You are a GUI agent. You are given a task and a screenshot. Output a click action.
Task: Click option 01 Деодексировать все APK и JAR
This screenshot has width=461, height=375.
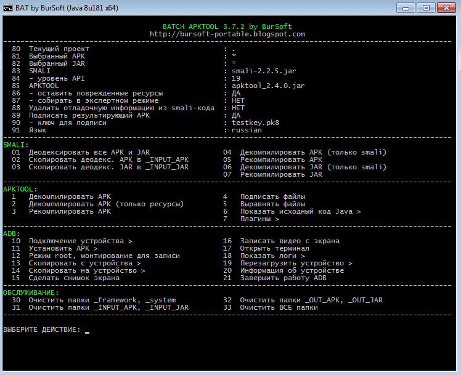(81, 153)
